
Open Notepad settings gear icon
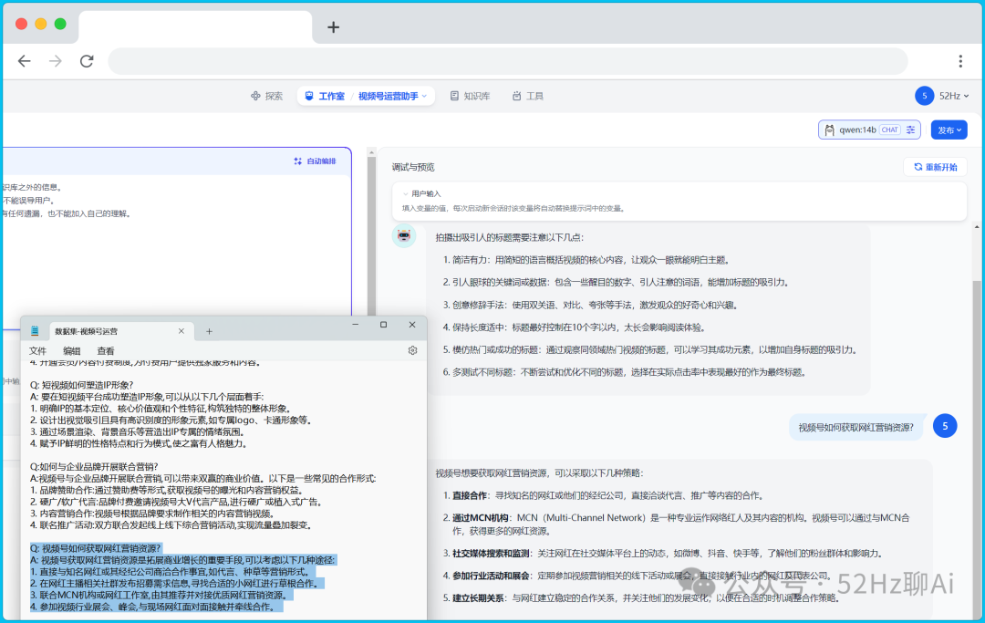(413, 350)
